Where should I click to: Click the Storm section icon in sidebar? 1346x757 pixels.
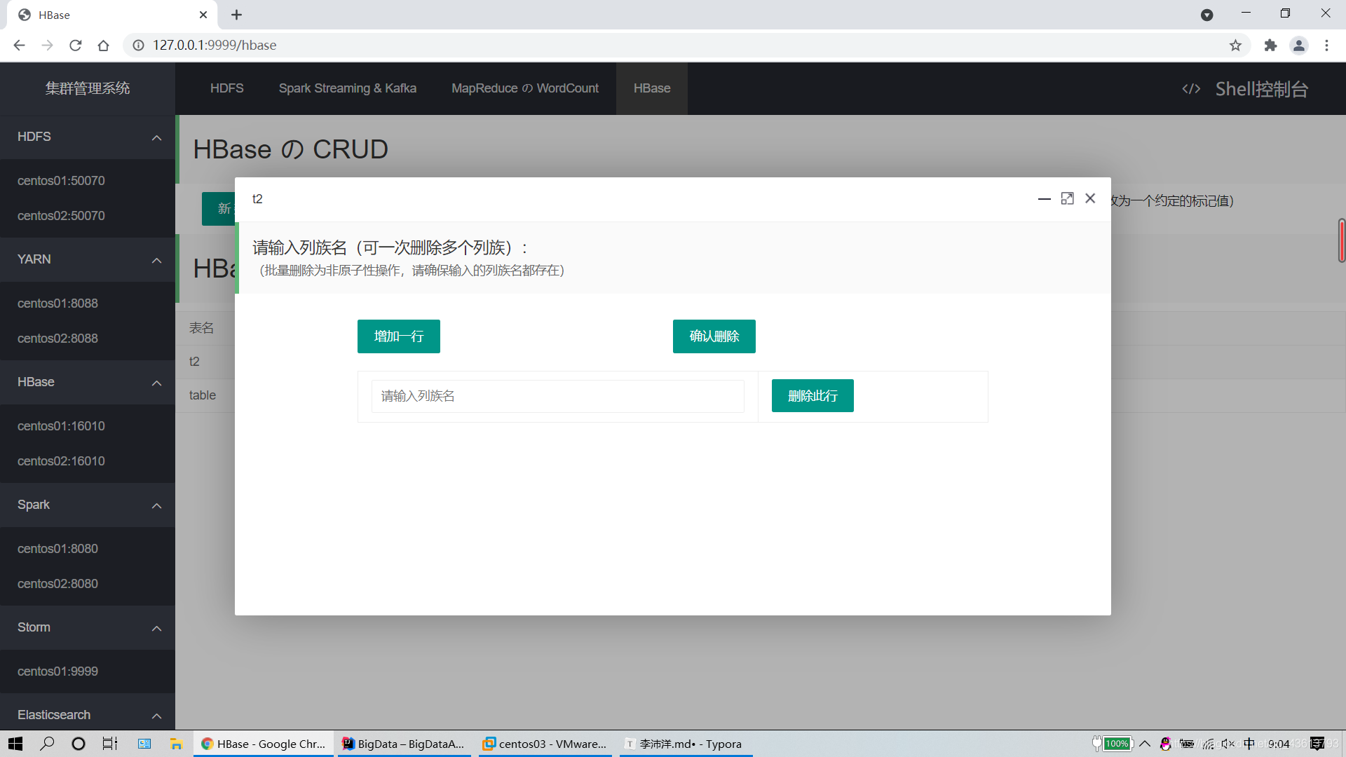(x=158, y=627)
